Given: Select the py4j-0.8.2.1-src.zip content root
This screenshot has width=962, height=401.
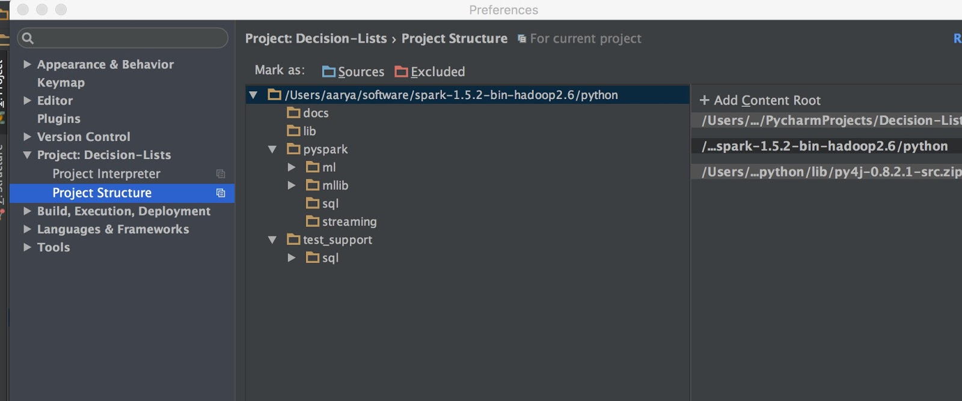Looking at the screenshot, I should pos(830,172).
